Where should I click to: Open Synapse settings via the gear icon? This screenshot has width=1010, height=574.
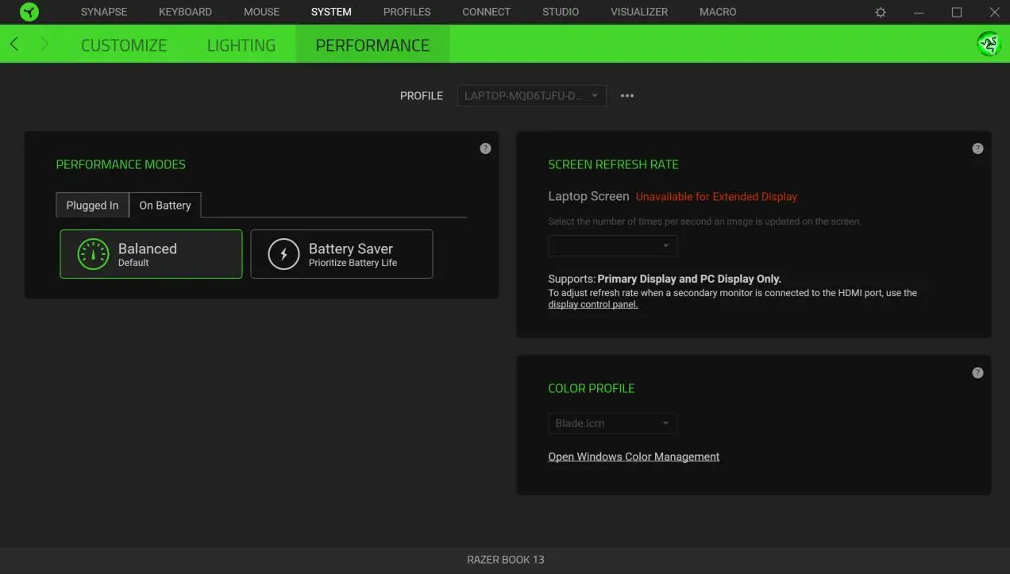point(879,12)
